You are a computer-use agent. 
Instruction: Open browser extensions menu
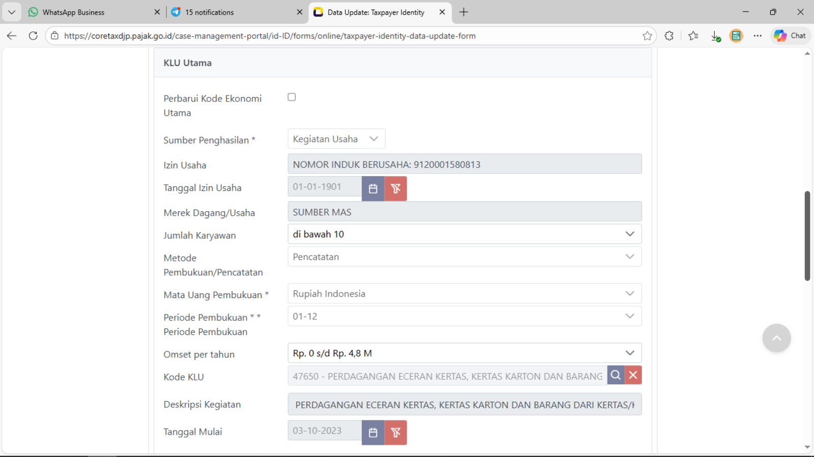(669, 36)
